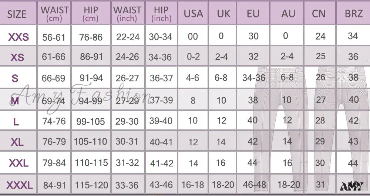Select the XXXL size row label
Image resolution: width=370 pixels, height=196 pixels.
(19, 185)
